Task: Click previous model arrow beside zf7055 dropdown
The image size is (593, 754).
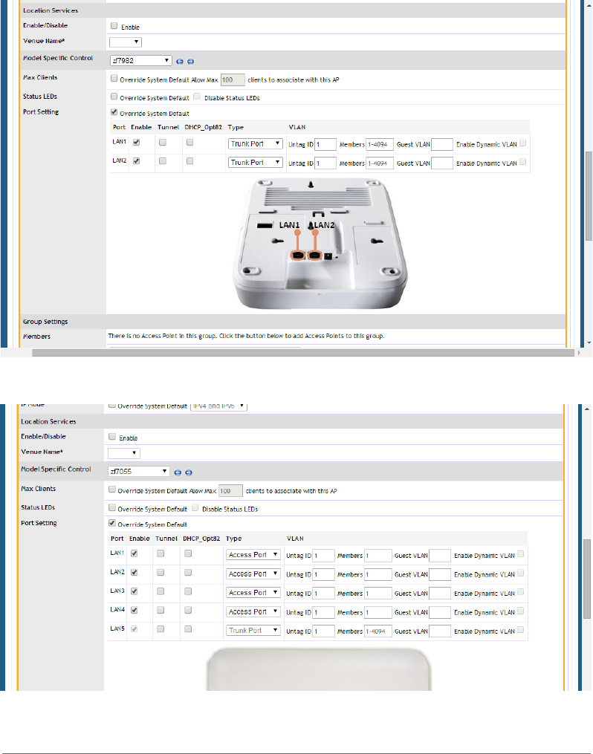Action: (178, 472)
